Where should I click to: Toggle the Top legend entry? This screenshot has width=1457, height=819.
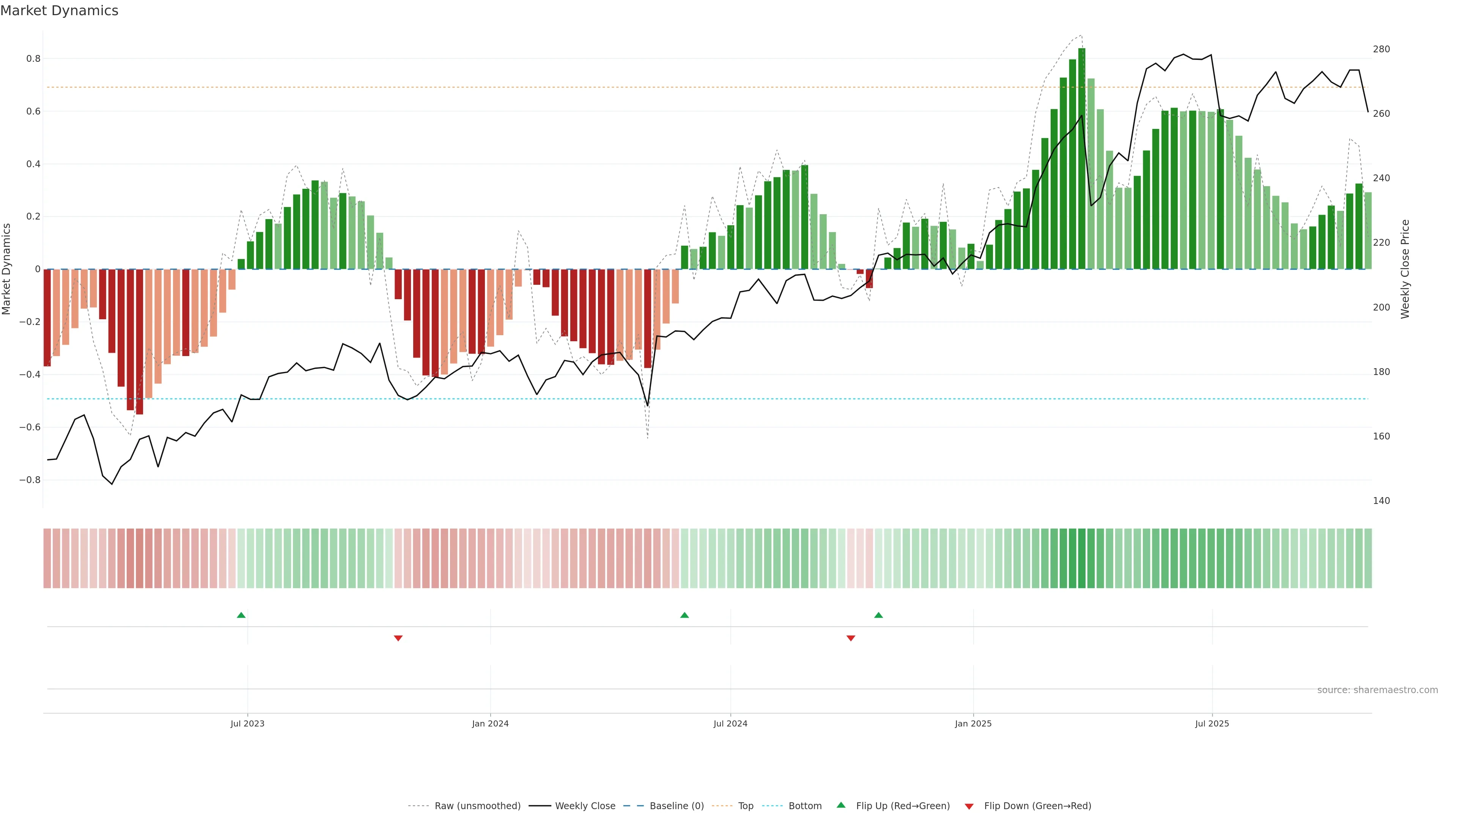(x=746, y=806)
